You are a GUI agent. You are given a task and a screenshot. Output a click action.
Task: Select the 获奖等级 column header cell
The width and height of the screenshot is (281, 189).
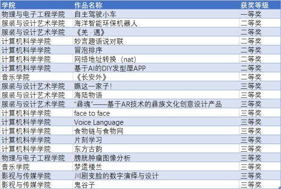260,5
